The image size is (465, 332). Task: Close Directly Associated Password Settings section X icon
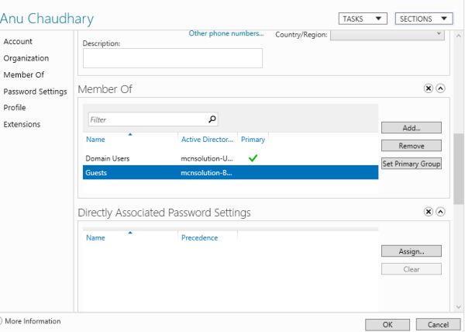pos(429,211)
